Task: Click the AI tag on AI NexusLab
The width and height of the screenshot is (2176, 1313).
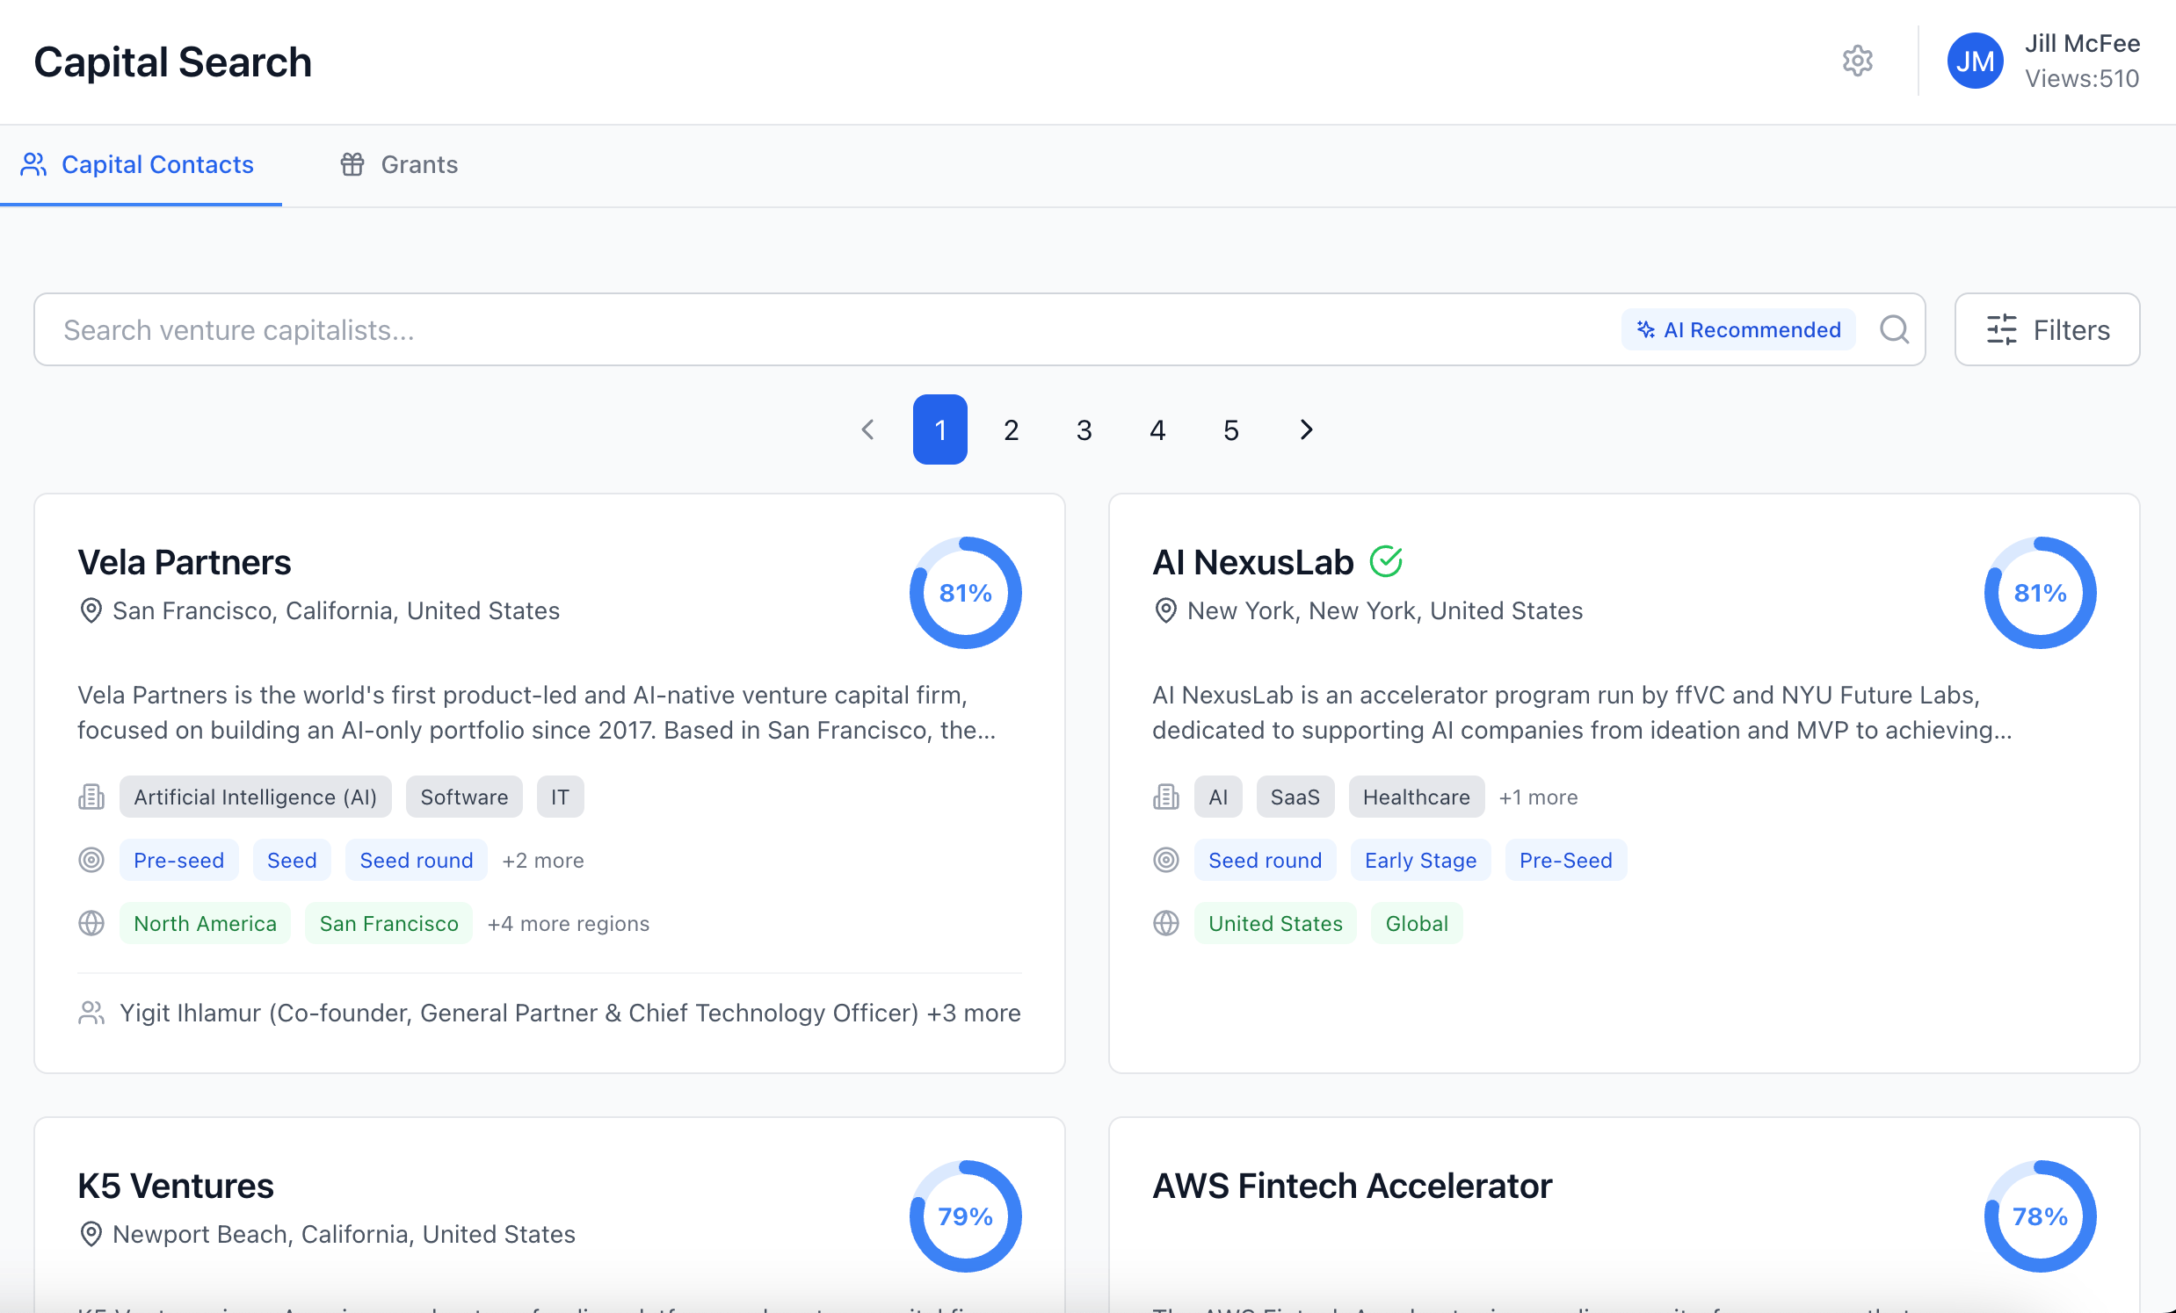Action: pos(1218,797)
